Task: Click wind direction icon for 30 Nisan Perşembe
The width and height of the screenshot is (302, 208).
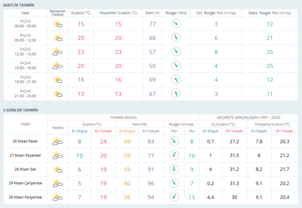Action: tap(174, 197)
